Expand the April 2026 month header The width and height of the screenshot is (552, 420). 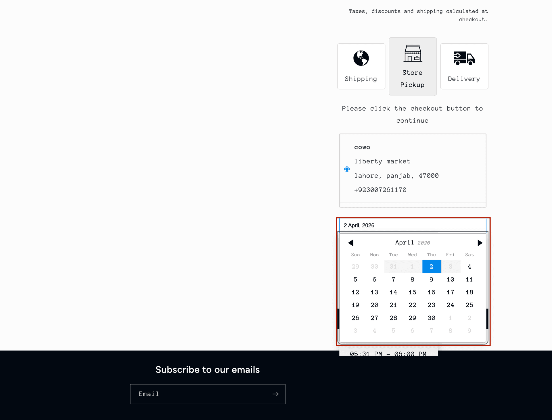(x=412, y=242)
